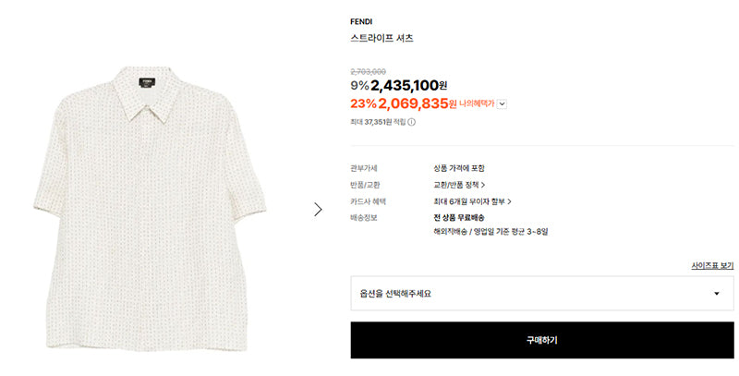Open the info icon next to 적립 points
739x376 pixels.
[411, 122]
